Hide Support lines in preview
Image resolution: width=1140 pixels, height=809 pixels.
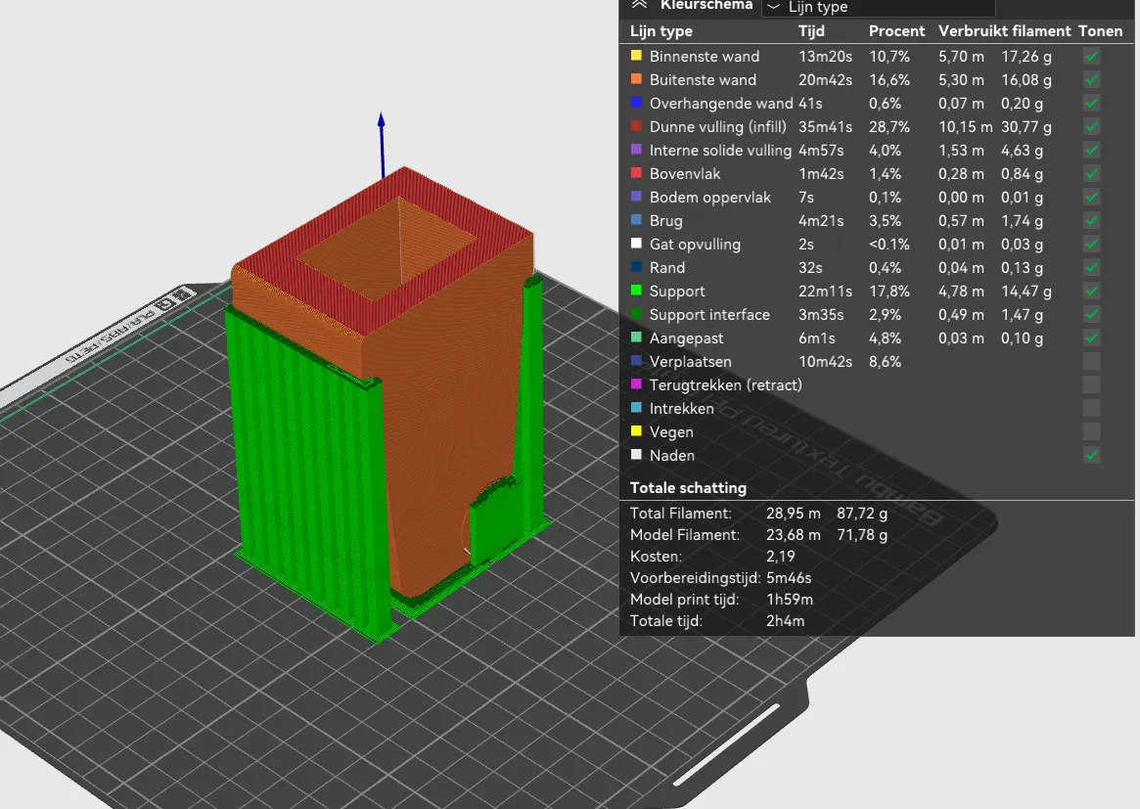1090,291
